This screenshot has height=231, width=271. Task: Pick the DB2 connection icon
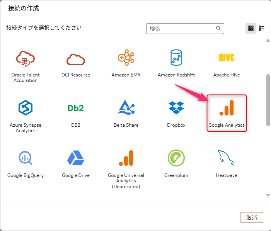coord(76,108)
